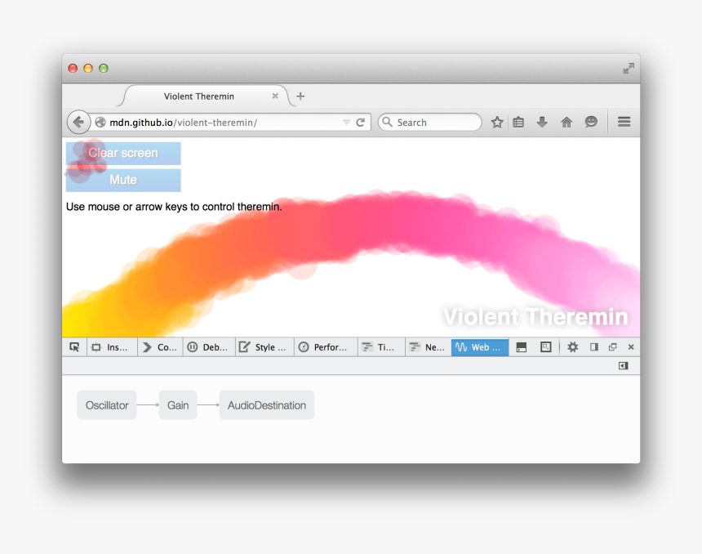The image size is (702, 554).
Task: Activate the element picker tool in DevTools
Action: click(x=74, y=346)
